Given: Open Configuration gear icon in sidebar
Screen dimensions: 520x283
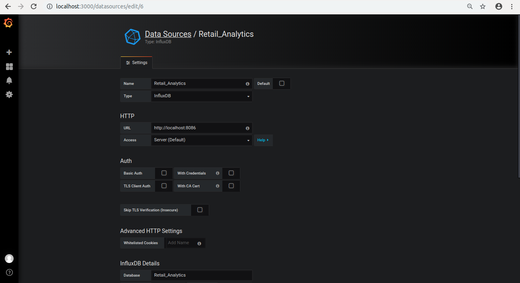Looking at the screenshot, I should click(9, 94).
